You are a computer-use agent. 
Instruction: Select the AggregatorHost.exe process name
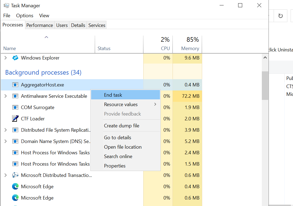tap(42, 85)
